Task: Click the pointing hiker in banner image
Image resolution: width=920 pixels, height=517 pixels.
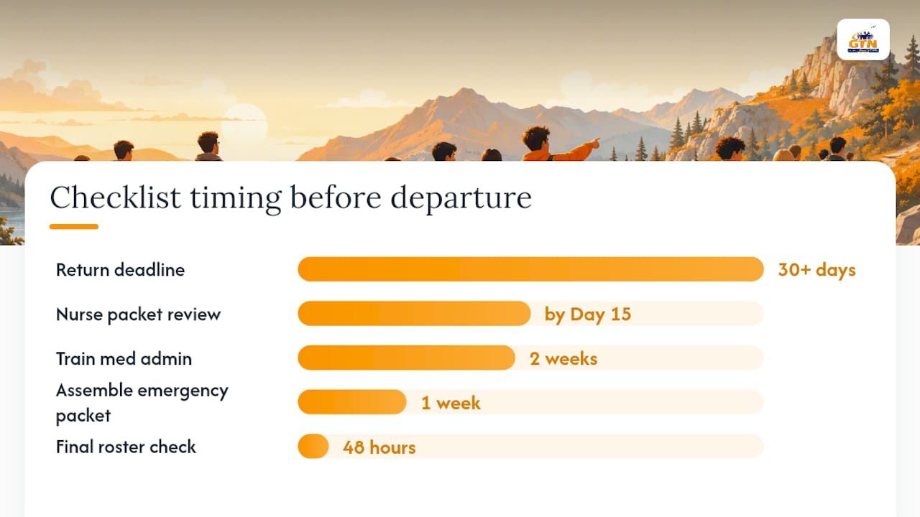Action: (x=553, y=144)
